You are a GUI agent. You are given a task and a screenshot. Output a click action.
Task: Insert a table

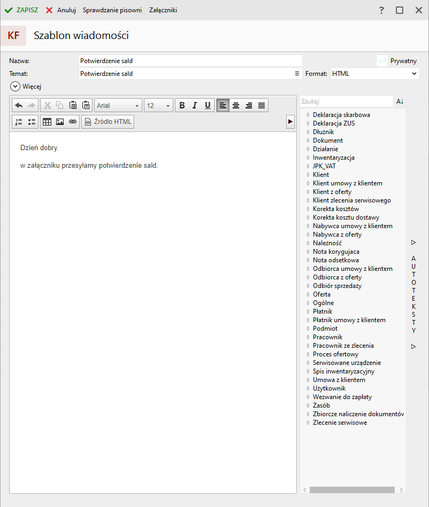(x=47, y=122)
